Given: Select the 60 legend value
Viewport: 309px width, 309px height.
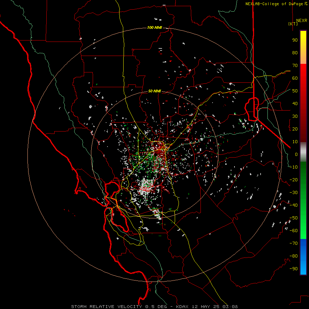Looking at the screenshot, I should pyautogui.click(x=295, y=78).
